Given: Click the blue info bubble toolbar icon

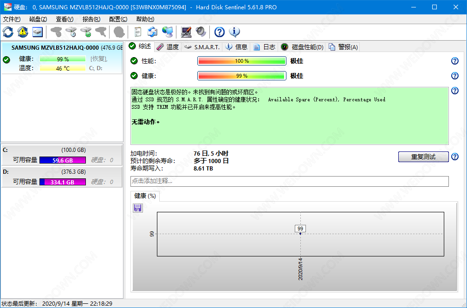Looking at the screenshot, I should pos(234,32).
